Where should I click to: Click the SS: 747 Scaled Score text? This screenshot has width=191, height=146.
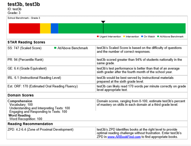click(24, 48)
